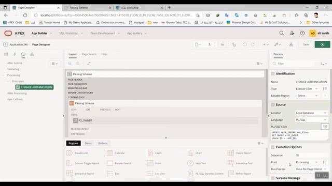Screen dimensions: 332x186
Task: Open the administration user icon in header
Action: pyautogui.click(x=292, y=33)
